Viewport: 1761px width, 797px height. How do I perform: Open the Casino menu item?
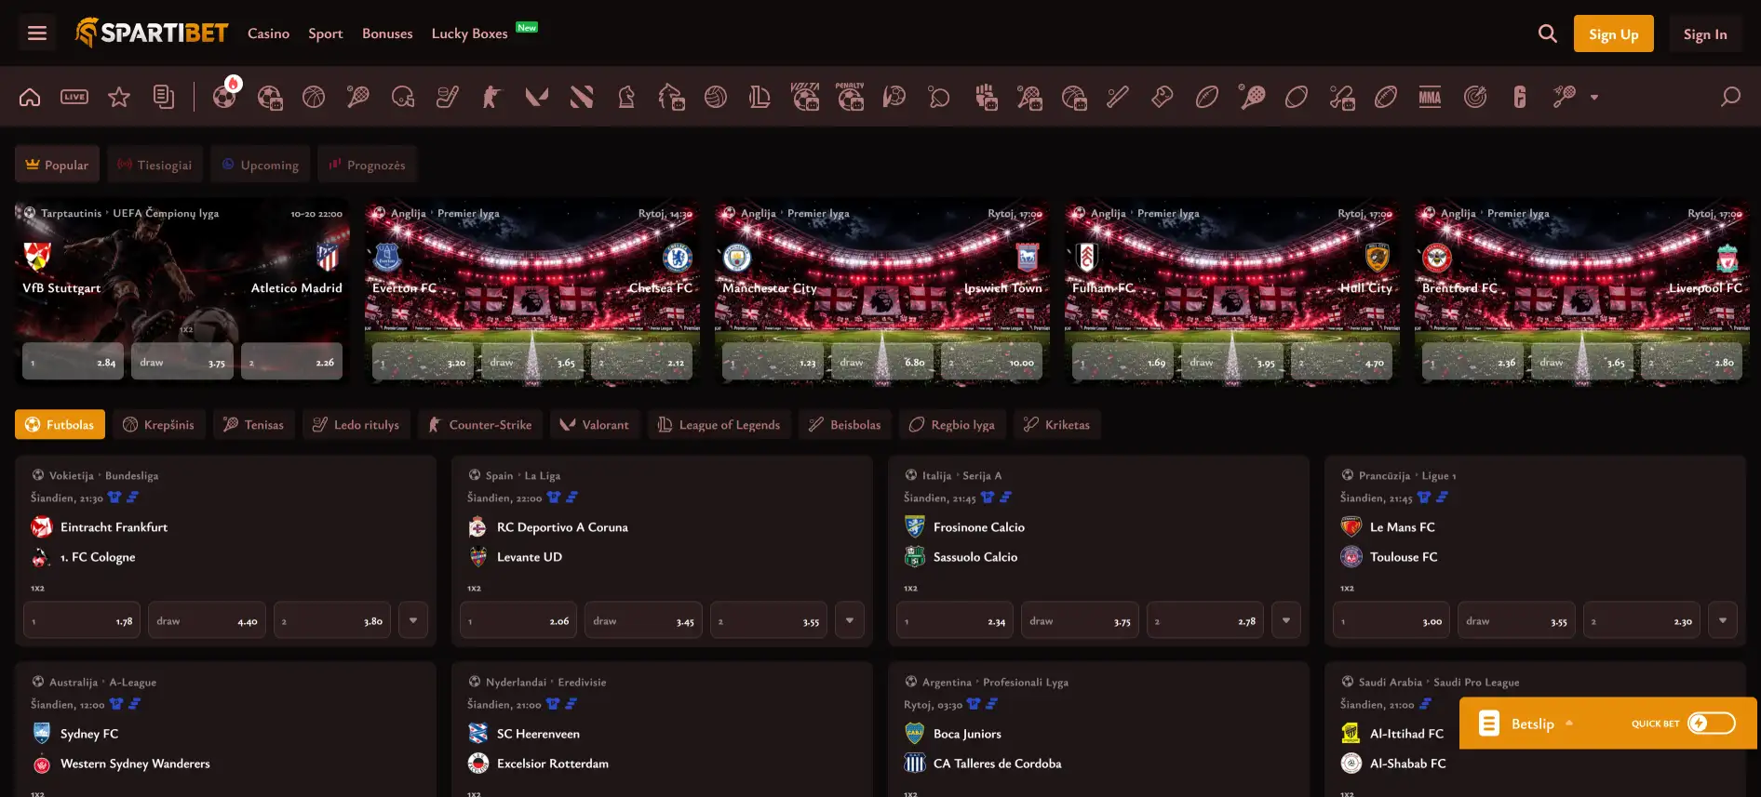(268, 33)
